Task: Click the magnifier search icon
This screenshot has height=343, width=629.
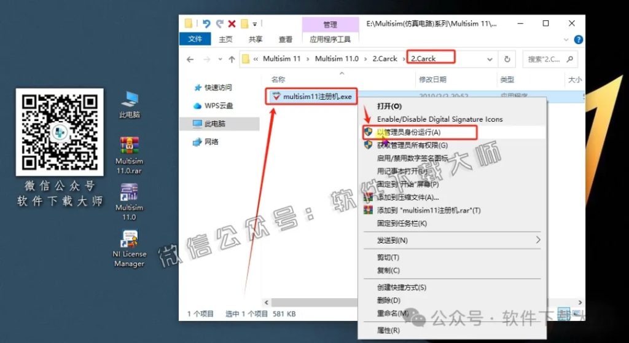Action: point(569,59)
